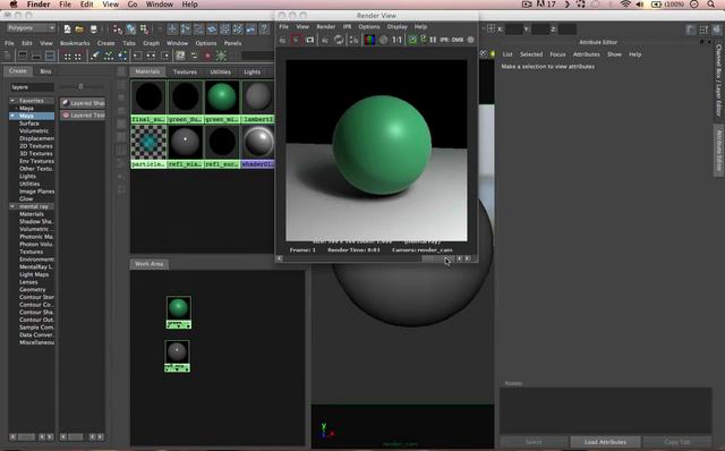Click the green starburst icon in Hypershade toolbar

tap(221, 56)
